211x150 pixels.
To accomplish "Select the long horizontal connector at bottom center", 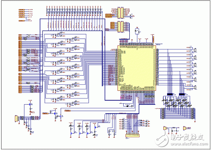I will [x=132, y=135].
